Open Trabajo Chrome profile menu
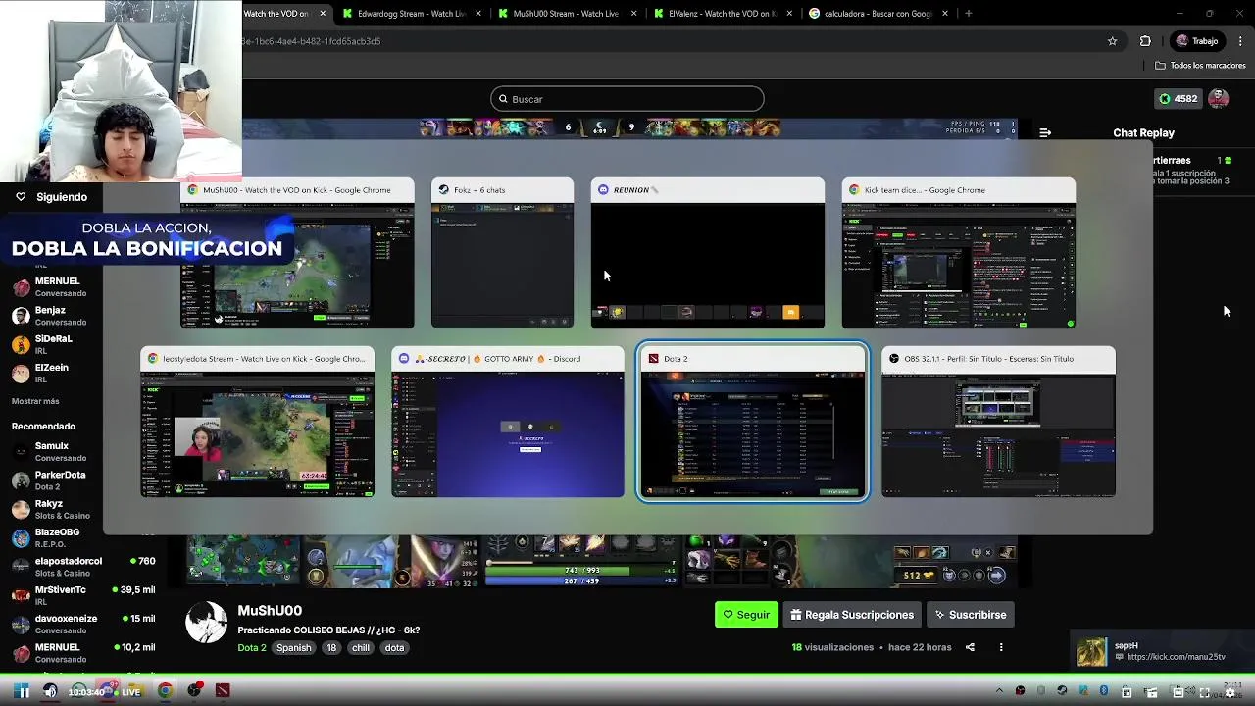 click(1197, 41)
